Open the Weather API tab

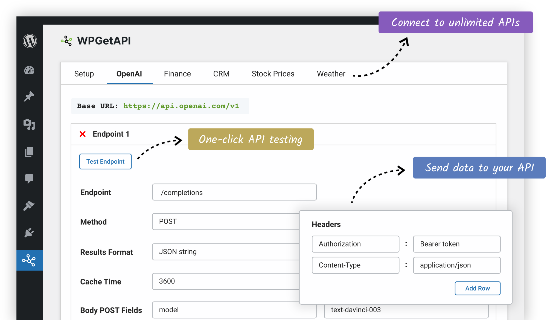331,74
